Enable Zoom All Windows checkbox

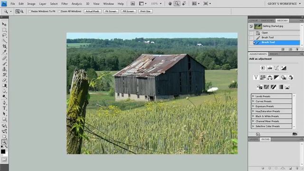[59, 11]
